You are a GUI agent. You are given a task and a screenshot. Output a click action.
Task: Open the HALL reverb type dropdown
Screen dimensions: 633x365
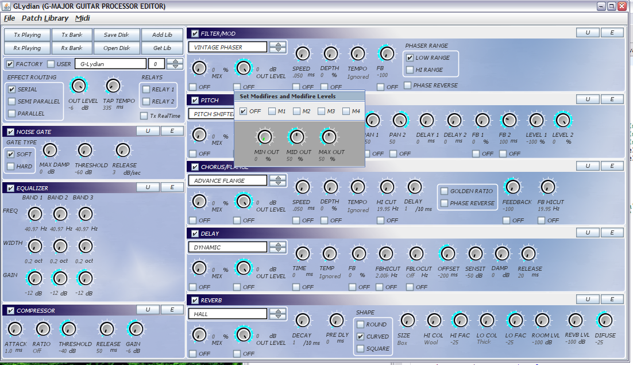pos(227,314)
